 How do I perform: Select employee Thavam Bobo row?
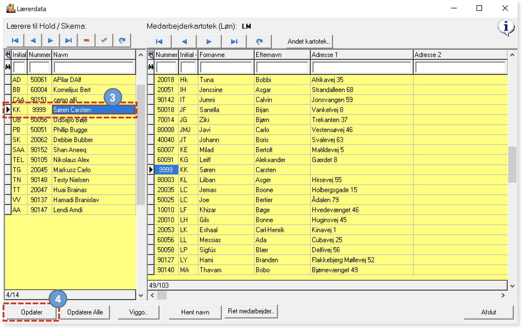click(327, 270)
